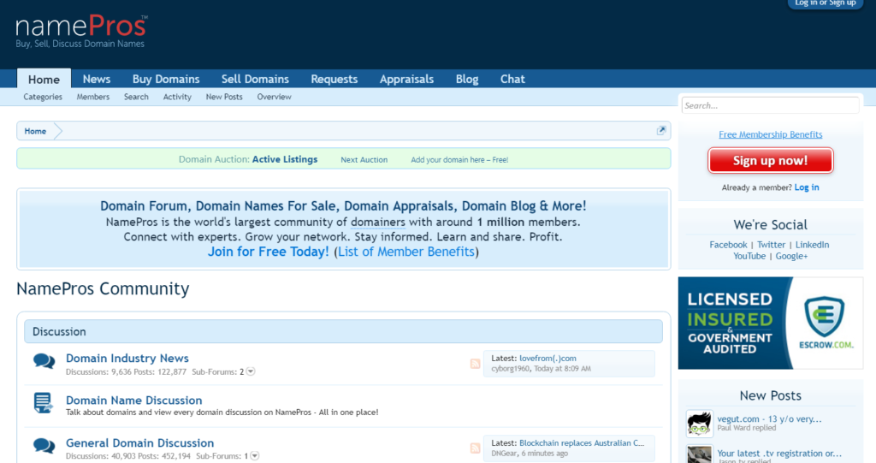Open Members submenu link

click(93, 97)
